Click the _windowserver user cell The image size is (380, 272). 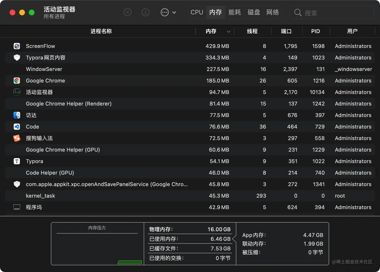[x=353, y=69]
